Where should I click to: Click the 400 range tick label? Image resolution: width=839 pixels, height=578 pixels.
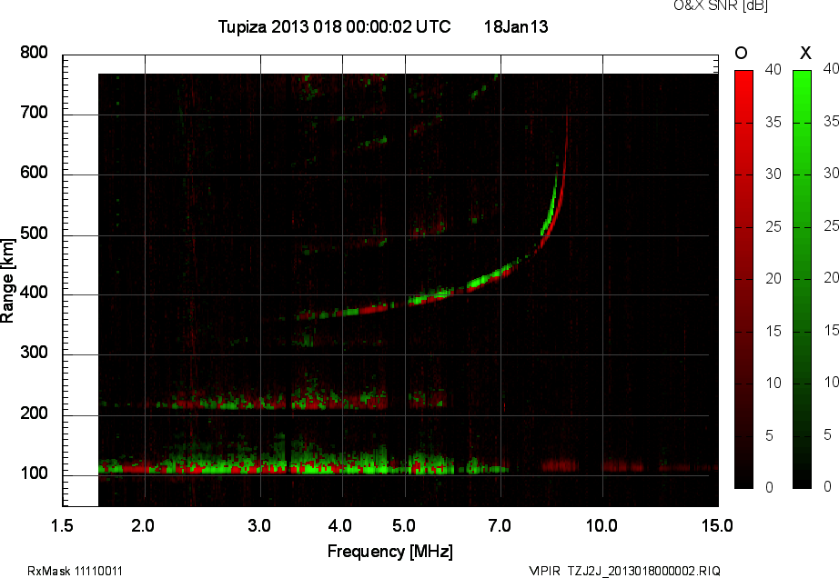pyautogui.click(x=34, y=293)
